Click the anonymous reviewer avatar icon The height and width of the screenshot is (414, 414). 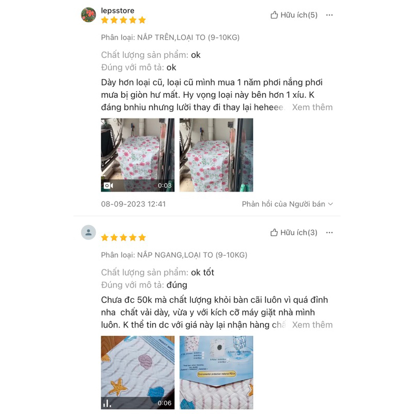(x=88, y=232)
